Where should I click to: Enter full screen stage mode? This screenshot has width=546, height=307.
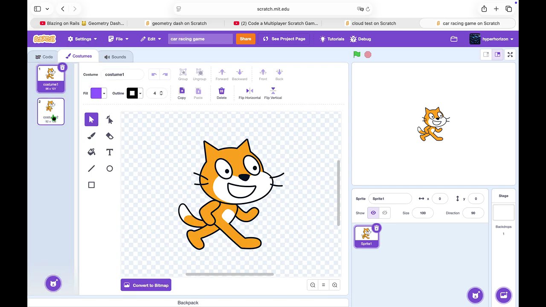510,55
